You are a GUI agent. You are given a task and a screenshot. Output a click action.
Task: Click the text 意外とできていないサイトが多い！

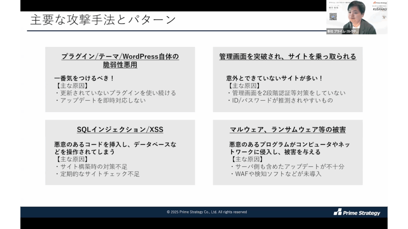(x=275, y=78)
